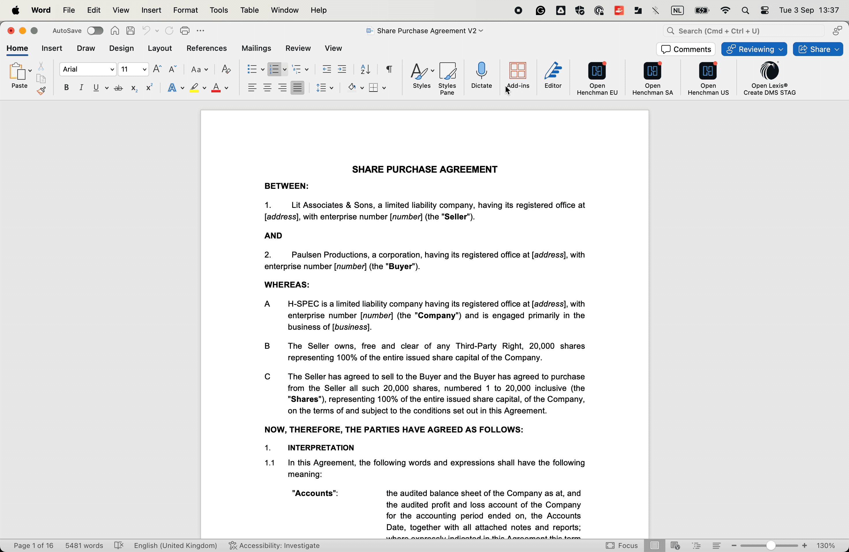Open the Reviewing mode dropdown

tap(754, 49)
